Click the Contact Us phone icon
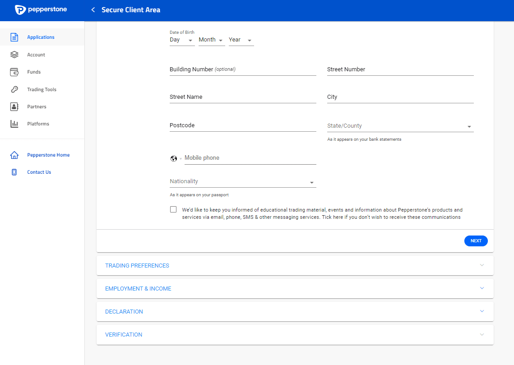This screenshot has width=514, height=365. [x=14, y=172]
